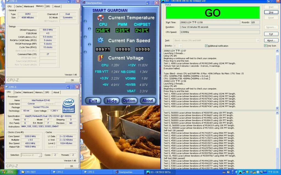
Task: Switch to Cache tab in Memory CPU-Z window
Action: click(19, 7)
